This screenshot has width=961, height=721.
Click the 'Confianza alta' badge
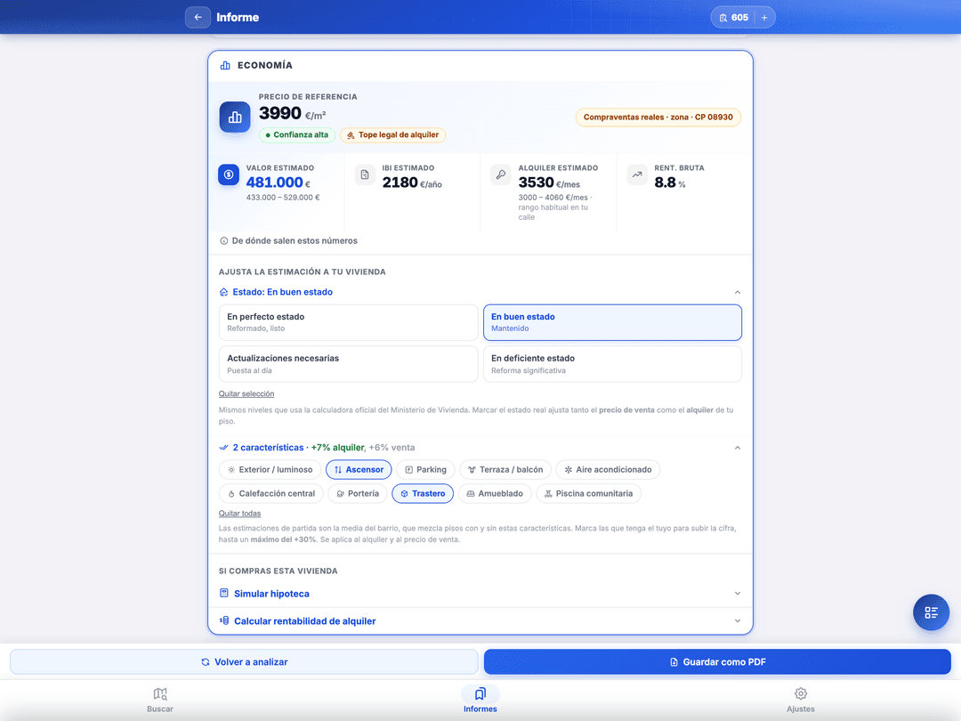point(296,135)
